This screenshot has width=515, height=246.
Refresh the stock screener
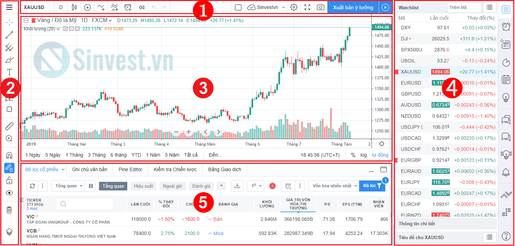pyautogui.click(x=32, y=186)
